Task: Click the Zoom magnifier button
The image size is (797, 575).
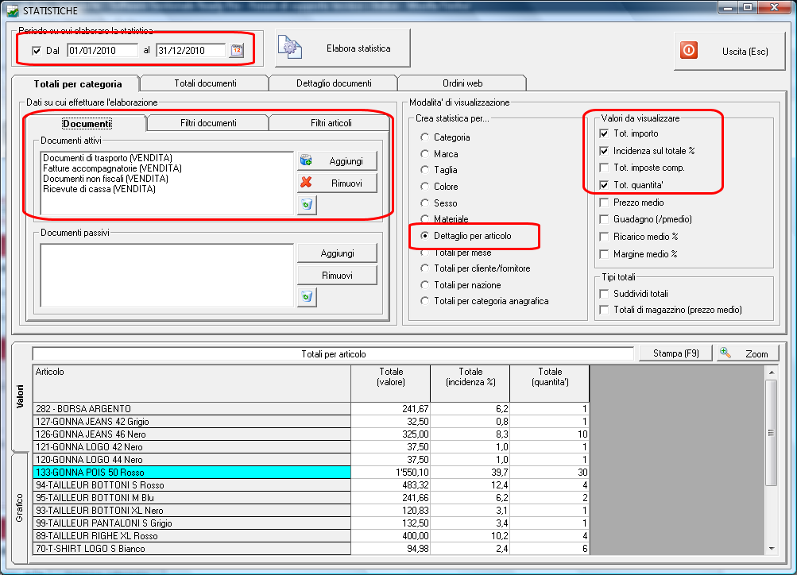Action: [746, 353]
